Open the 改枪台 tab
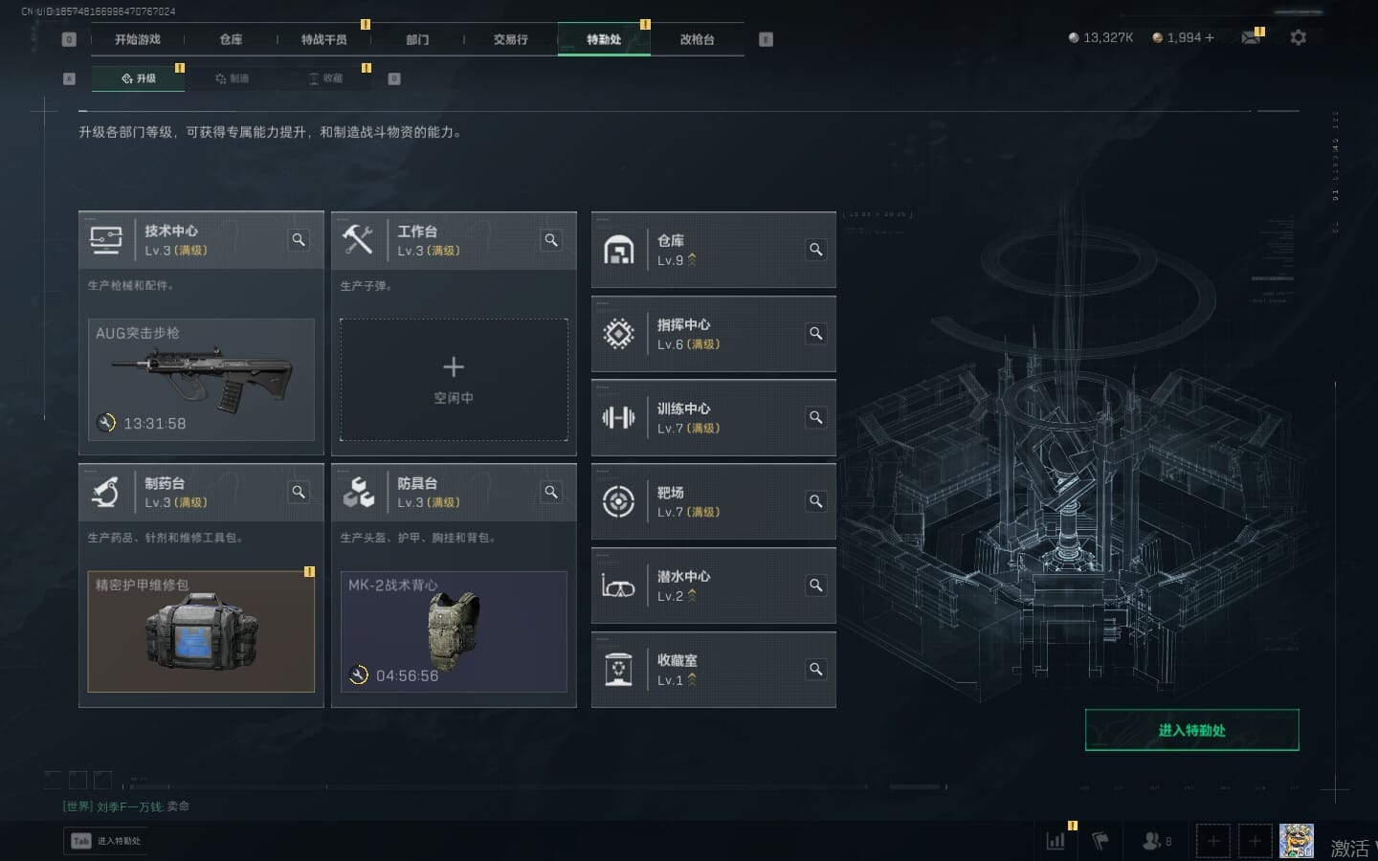This screenshot has width=1378, height=861. click(697, 39)
